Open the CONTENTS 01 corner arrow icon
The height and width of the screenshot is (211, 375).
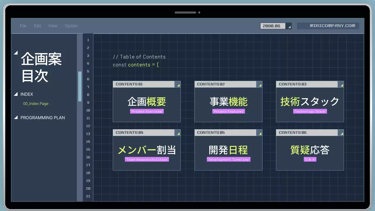click(178, 84)
